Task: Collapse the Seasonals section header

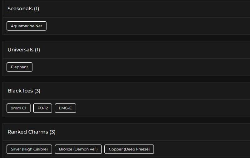Action: coord(20,9)
